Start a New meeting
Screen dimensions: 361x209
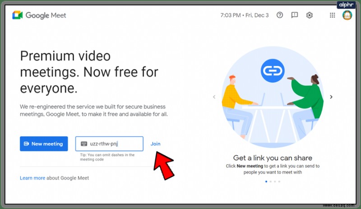coord(44,144)
